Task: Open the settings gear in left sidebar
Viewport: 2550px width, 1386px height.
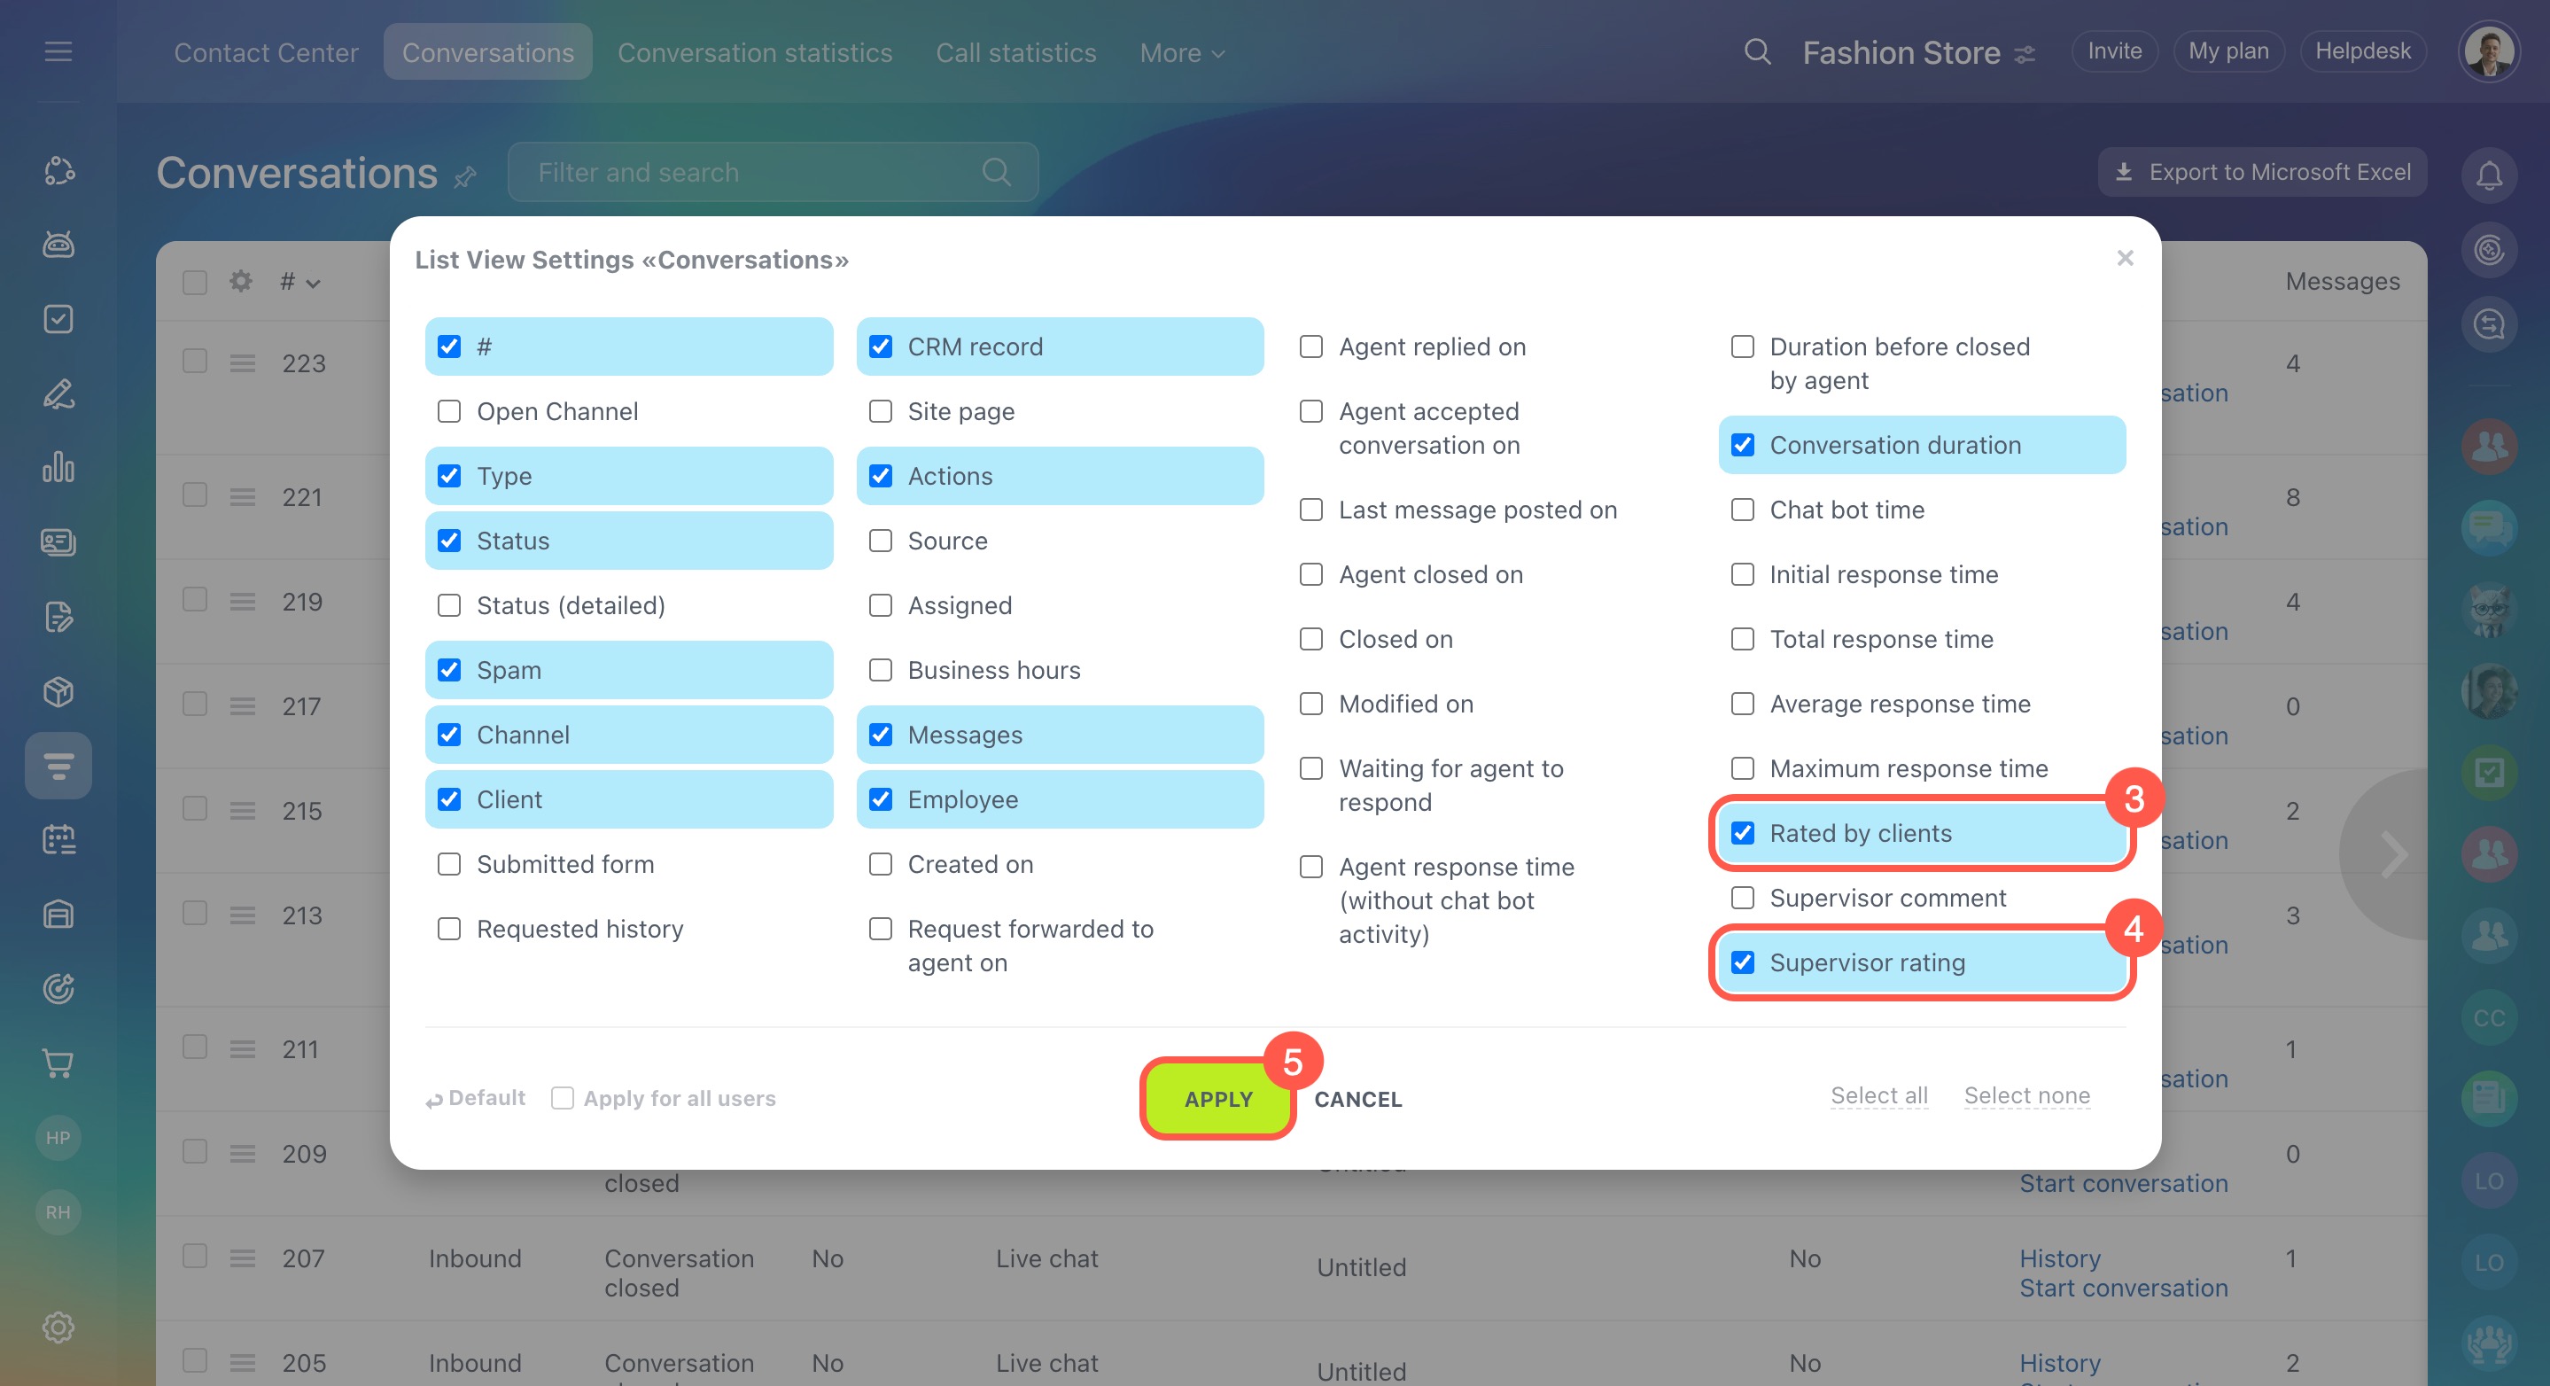Action: (58, 1328)
